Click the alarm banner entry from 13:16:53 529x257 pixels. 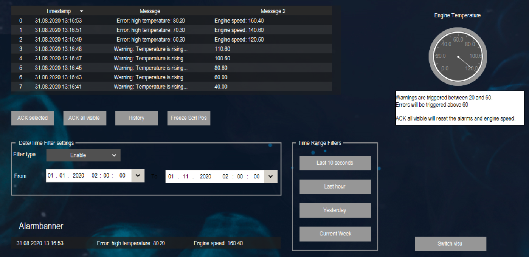pyautogui.click(x=147, y=243)
